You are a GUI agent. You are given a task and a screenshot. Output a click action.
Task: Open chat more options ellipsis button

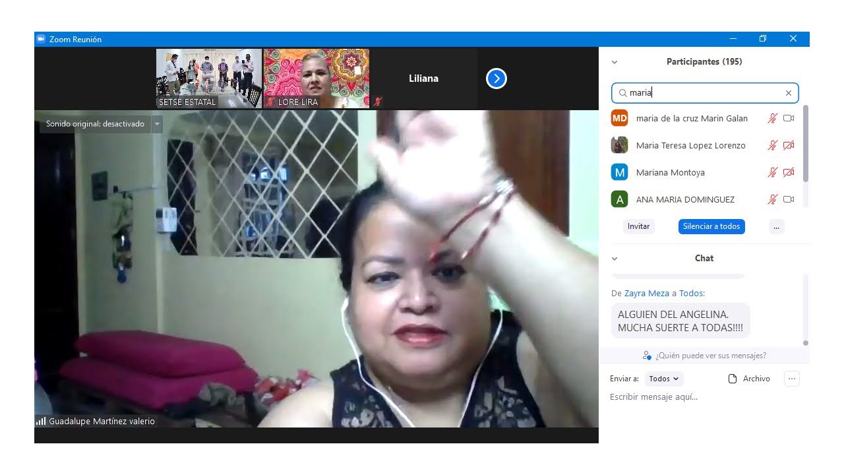tap(792, 379)
